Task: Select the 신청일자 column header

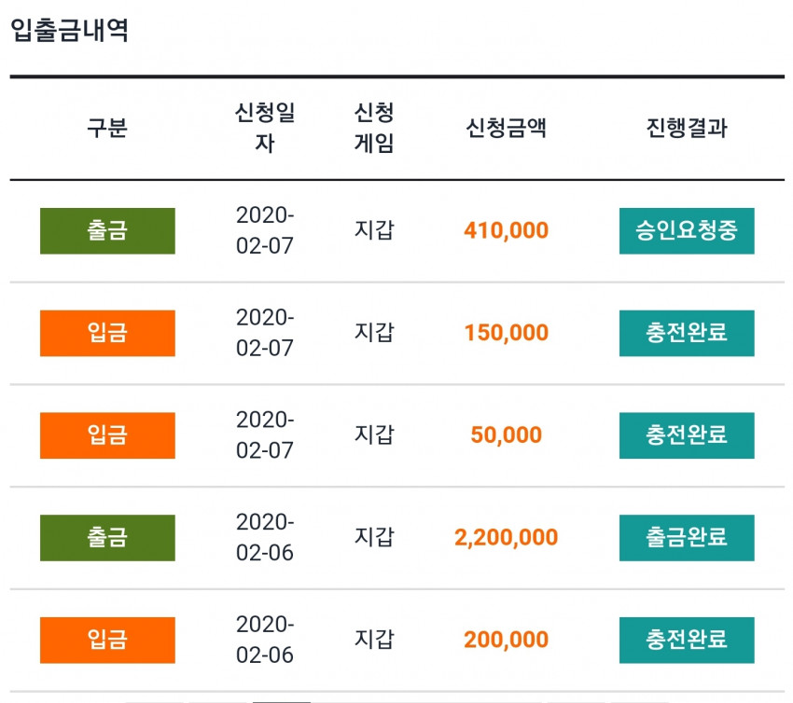Action: pos(265,128)
